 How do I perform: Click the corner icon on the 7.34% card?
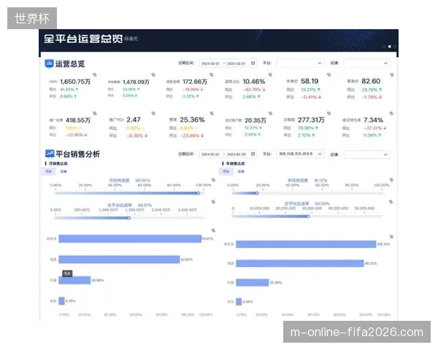click(x=391, y=113)
